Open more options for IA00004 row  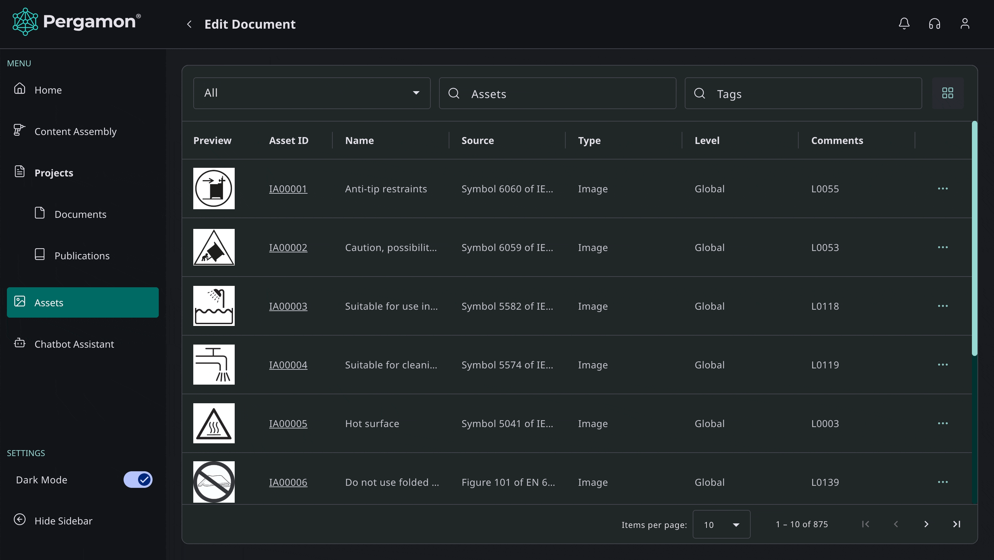click(943, 365)
